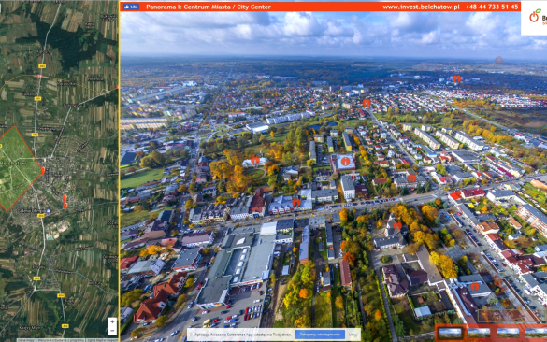Viewport: 547px width, 342px height.
Task: Select the first highlighted panorama thumbnail
Action: 450,333
